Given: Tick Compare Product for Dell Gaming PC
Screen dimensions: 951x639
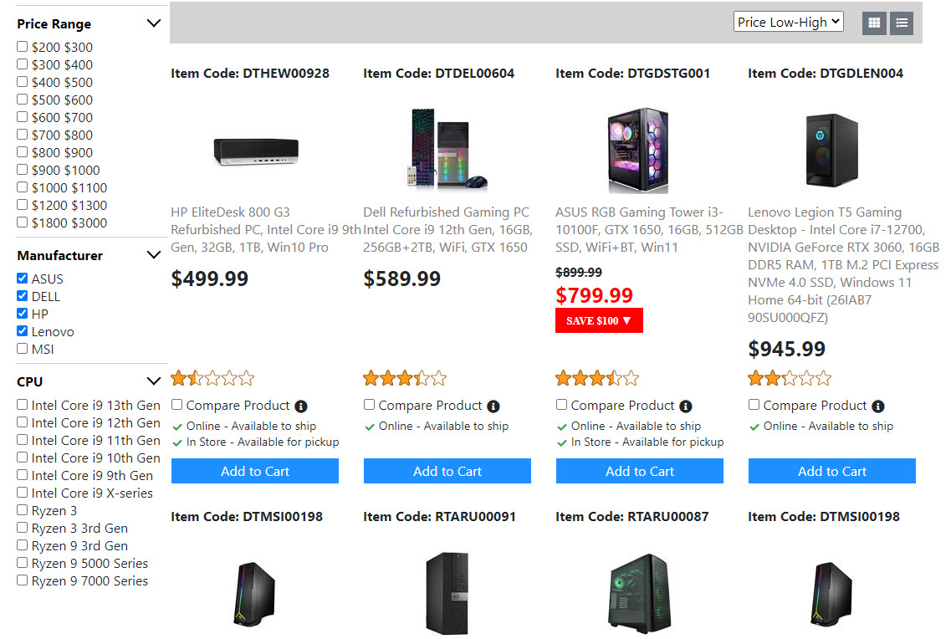Looking at the screenshot, I should [370, 405].
